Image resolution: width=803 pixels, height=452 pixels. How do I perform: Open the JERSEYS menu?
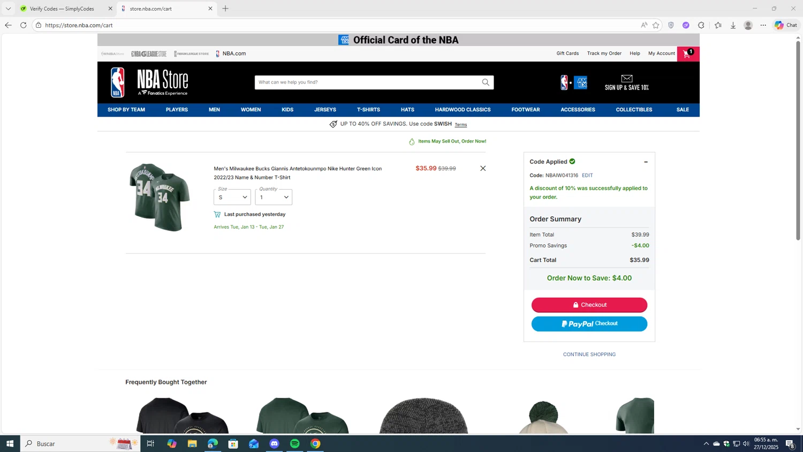point(325,110)
